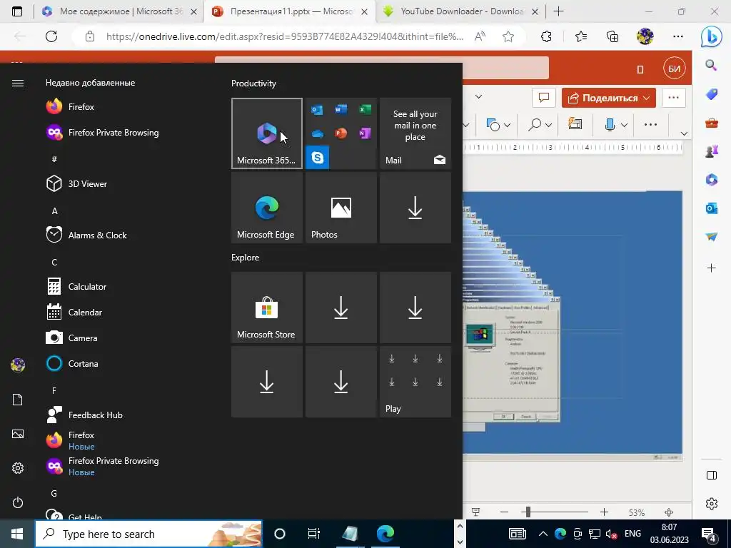
Task: Open PowerPoint comments pane icon
Action: 543,98
